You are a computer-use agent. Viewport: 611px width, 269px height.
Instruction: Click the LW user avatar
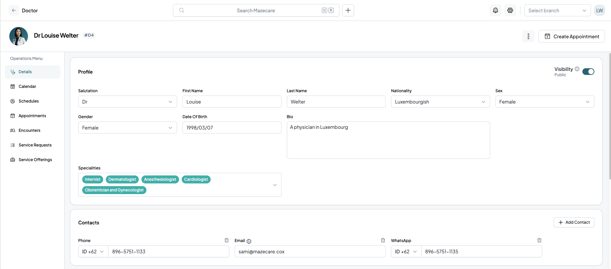[x=600, y=10]
